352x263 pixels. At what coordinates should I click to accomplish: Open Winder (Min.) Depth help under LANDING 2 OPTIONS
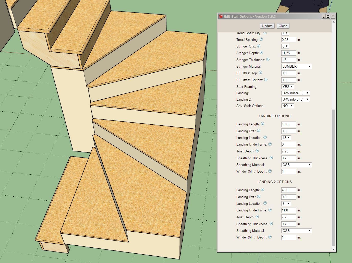[x=270, y=237]
